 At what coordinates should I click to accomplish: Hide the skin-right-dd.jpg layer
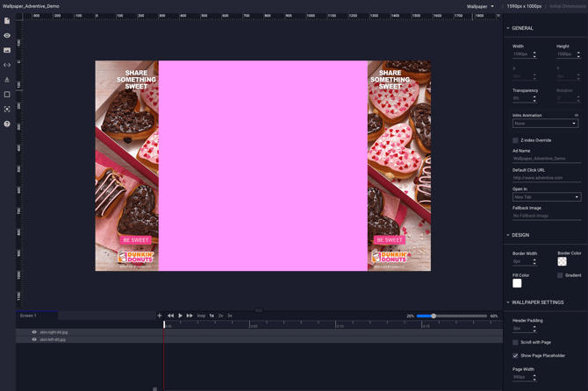(34, 332)
